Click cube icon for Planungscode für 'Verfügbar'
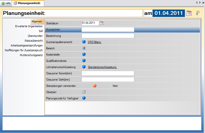This screenshot has height=133, width=205. pyautogui.click(x=84, y=98)
